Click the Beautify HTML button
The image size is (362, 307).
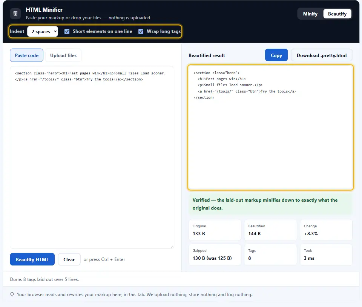32,259
